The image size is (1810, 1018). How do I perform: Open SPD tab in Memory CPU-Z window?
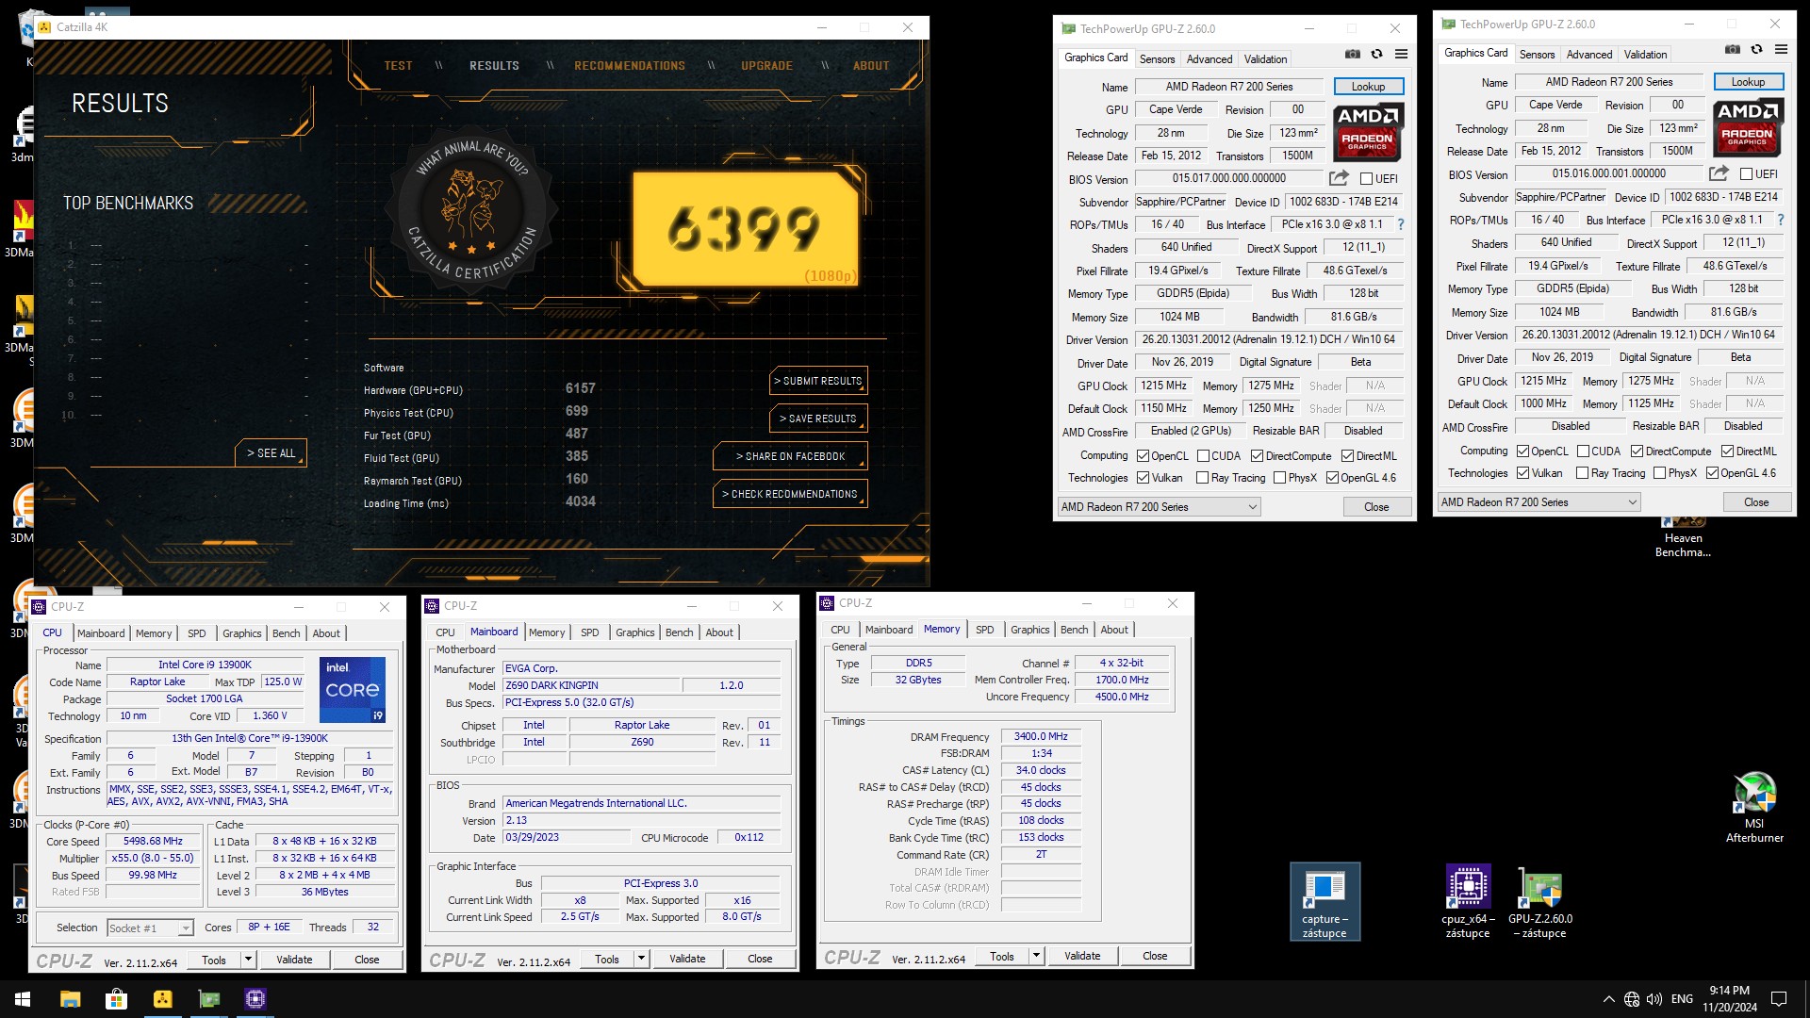[x=984, y=630]
